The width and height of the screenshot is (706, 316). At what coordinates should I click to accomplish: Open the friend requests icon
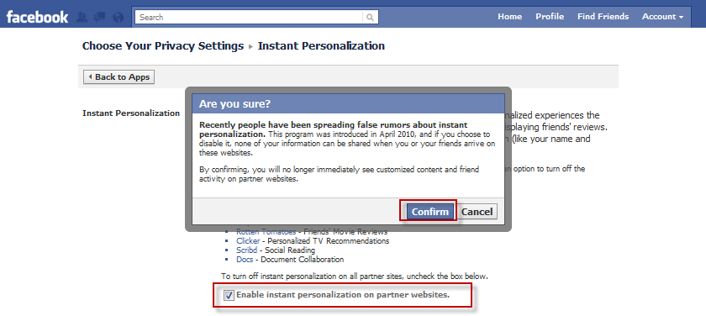pos(82,17)
